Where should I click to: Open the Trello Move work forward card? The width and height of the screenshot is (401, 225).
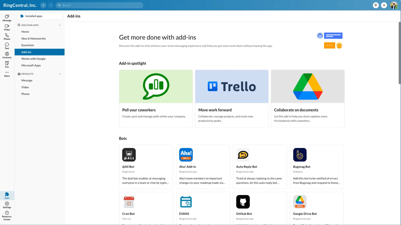[x=232, y=99]
